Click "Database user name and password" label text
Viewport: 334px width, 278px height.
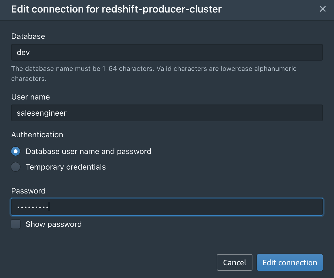[88, 152]
